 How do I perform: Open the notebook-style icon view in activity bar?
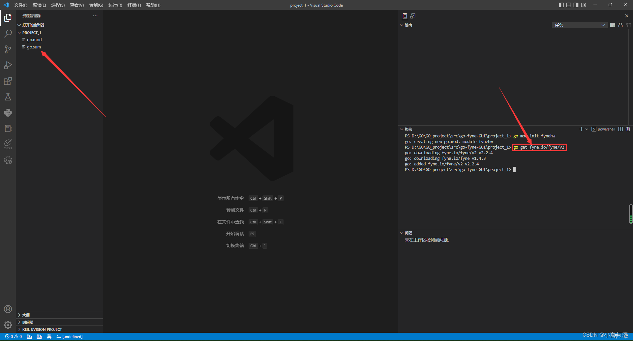[8, 128]
